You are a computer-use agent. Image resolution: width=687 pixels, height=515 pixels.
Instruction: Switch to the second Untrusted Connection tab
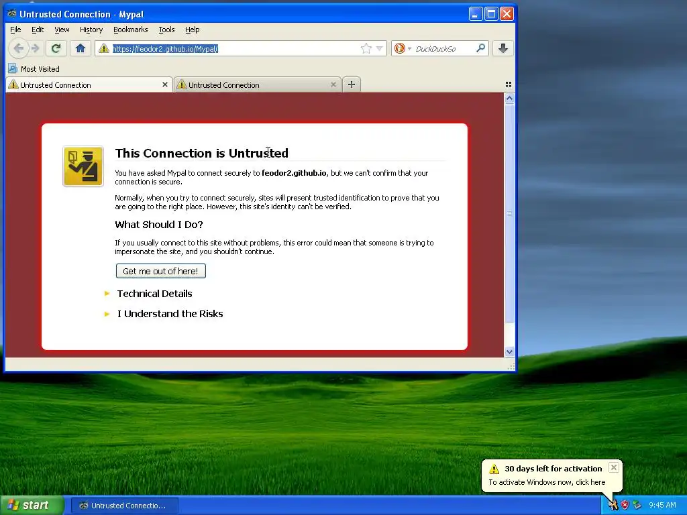click(257, 85)
